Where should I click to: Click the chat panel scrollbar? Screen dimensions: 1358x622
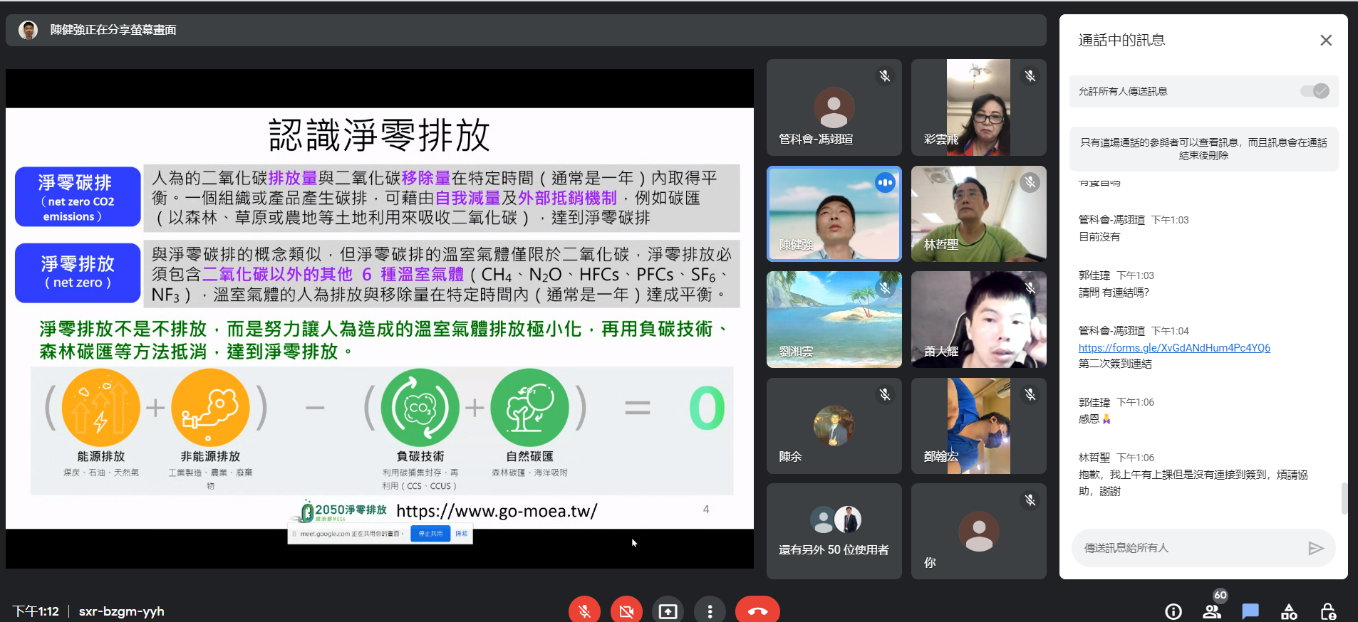pyautogui.click(x=1344, y=498)
